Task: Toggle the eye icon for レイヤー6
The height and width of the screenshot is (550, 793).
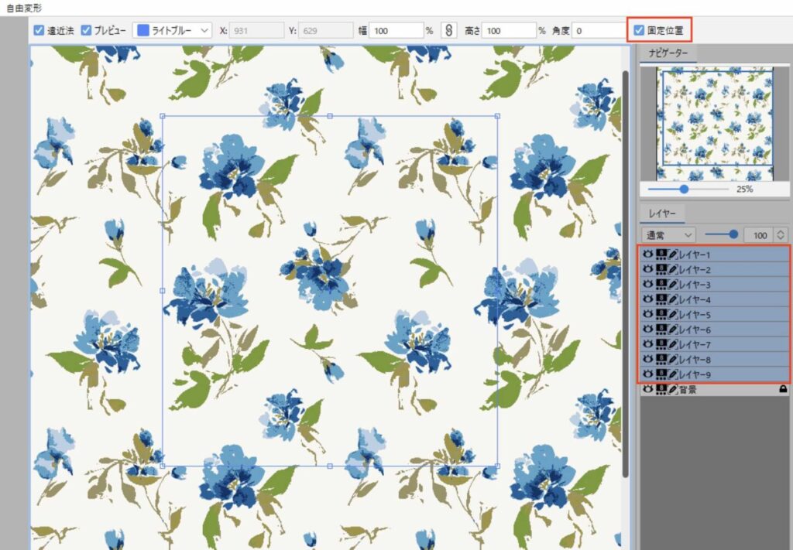Action: (648, 329)
